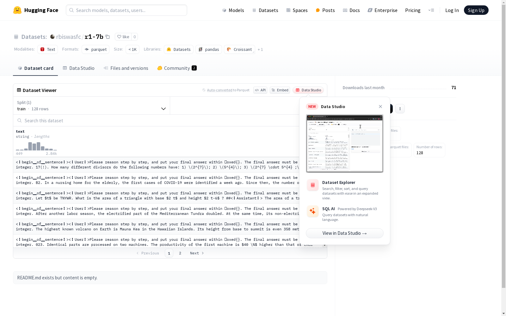
Task: Like the dataset with the heart button
Action: pyautogui.click(x=123, y=37)
